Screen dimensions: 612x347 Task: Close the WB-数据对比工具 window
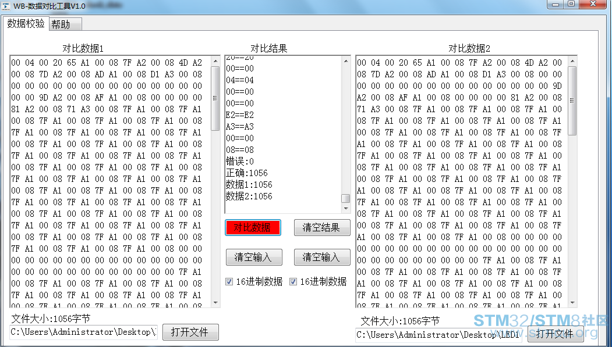coord(593,4)
